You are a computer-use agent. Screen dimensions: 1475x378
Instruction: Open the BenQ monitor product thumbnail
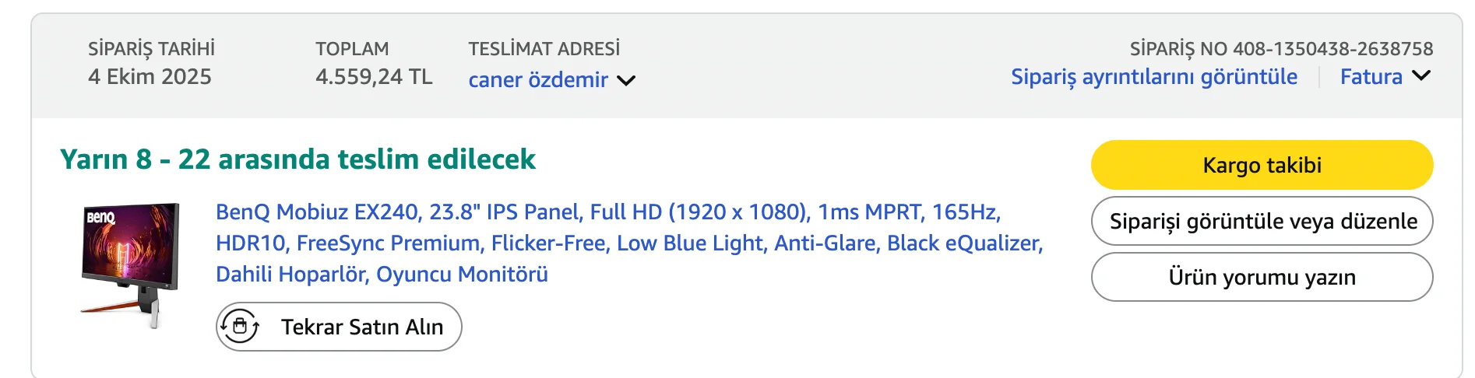point(131,264)
